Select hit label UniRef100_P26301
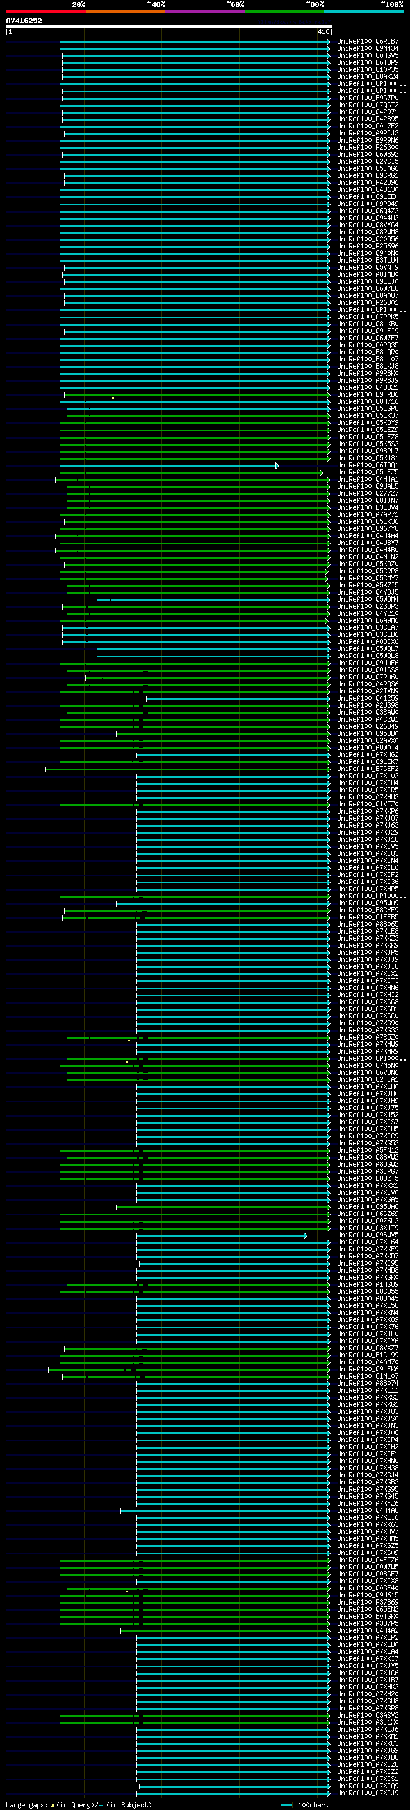 [368, 303]
